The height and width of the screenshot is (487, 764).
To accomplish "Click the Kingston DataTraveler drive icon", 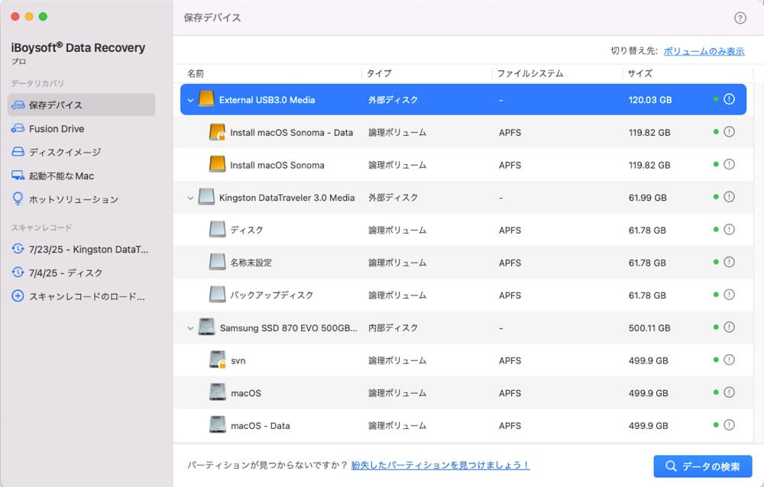I will [x=206, y=197].
